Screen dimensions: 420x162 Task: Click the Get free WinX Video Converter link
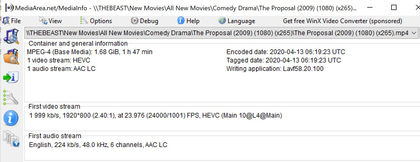tap(342, 21)
